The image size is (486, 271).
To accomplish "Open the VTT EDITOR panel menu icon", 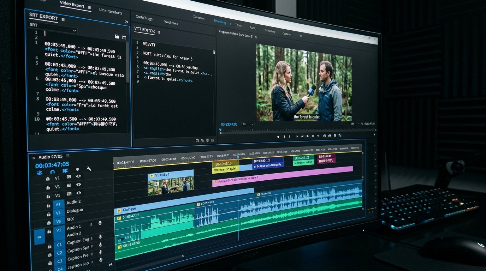I will (159, 32).
